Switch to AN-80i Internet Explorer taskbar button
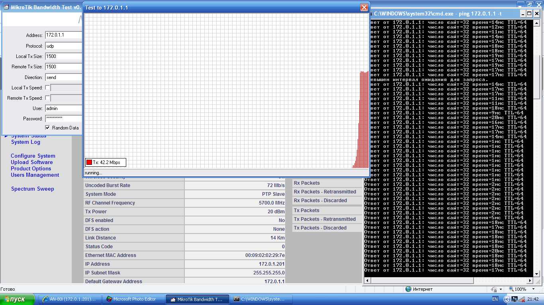Image resolution: width=544 pixels, height=305 pixels. (x=70, y=299)
